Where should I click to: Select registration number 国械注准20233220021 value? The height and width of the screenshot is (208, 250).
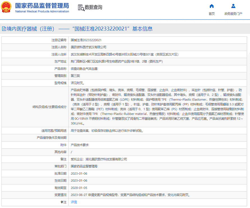point(86,40)
